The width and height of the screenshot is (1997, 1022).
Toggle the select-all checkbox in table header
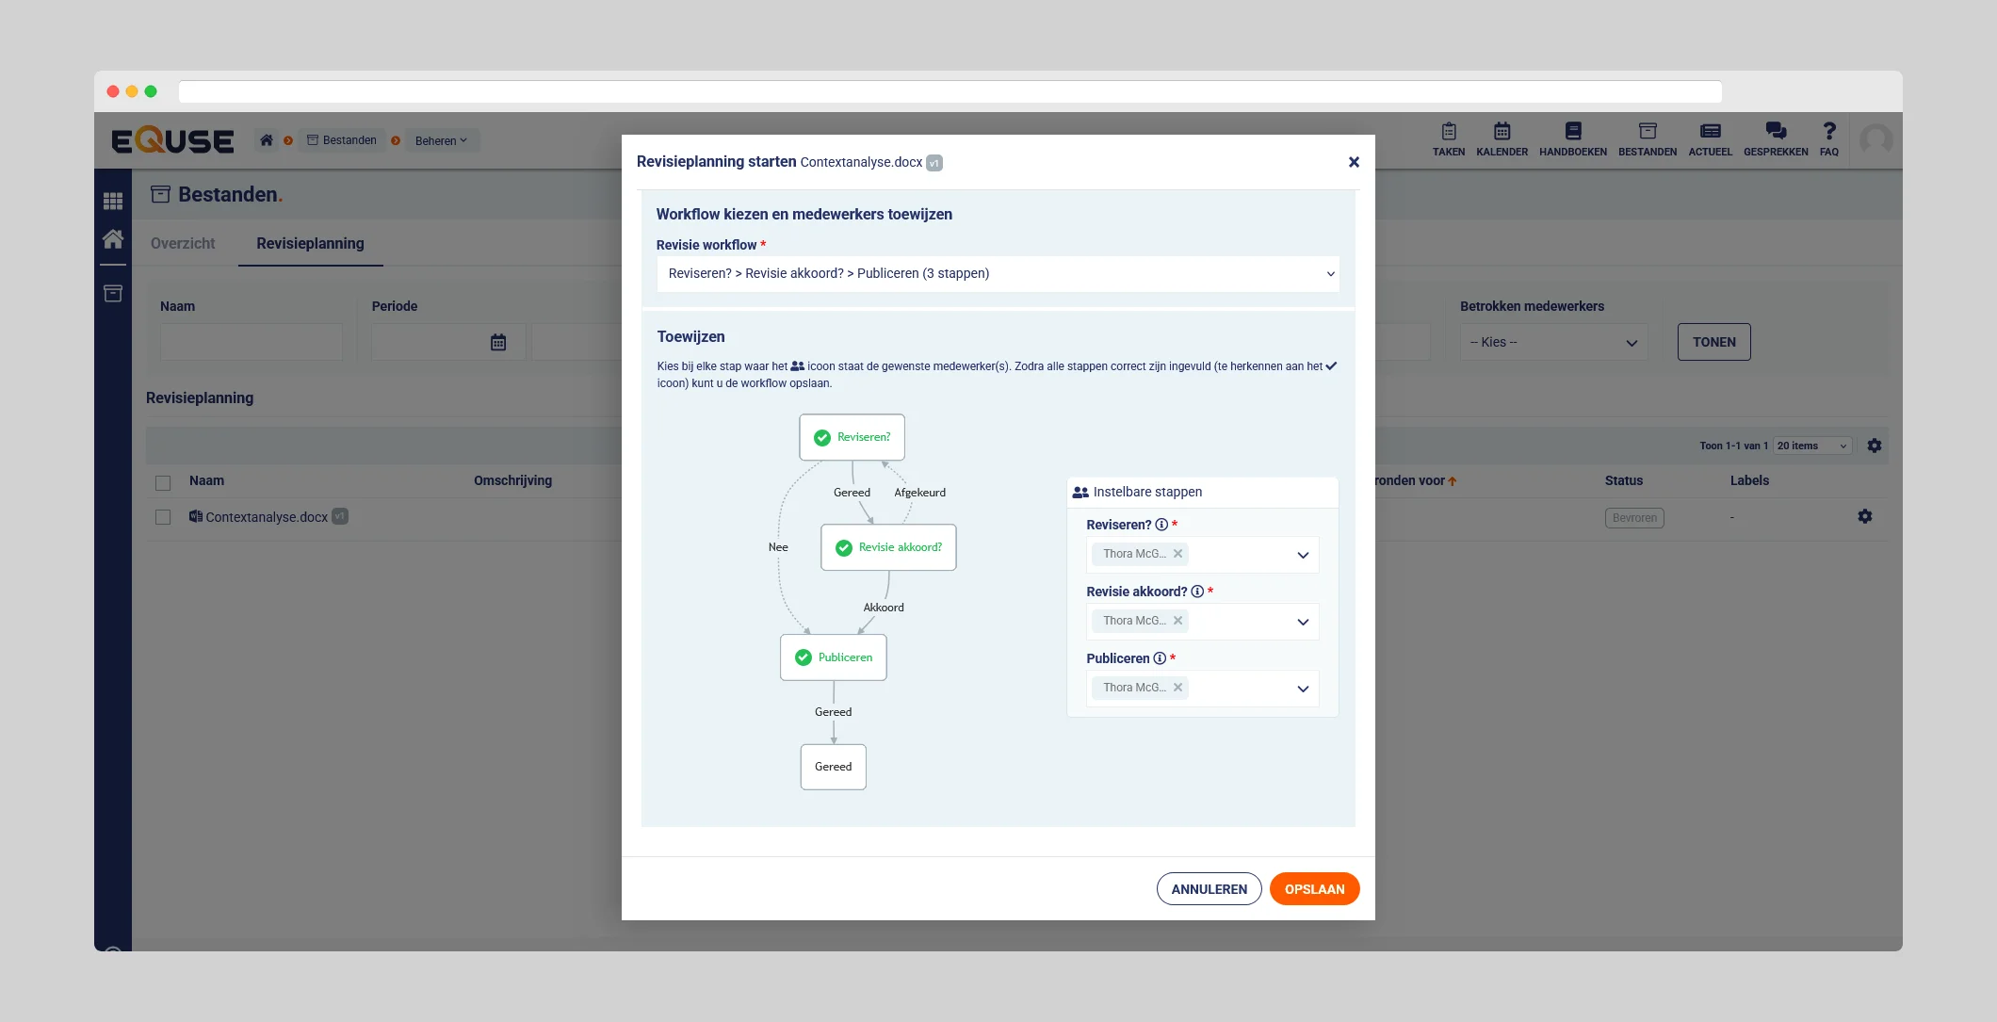coord(163,482)
